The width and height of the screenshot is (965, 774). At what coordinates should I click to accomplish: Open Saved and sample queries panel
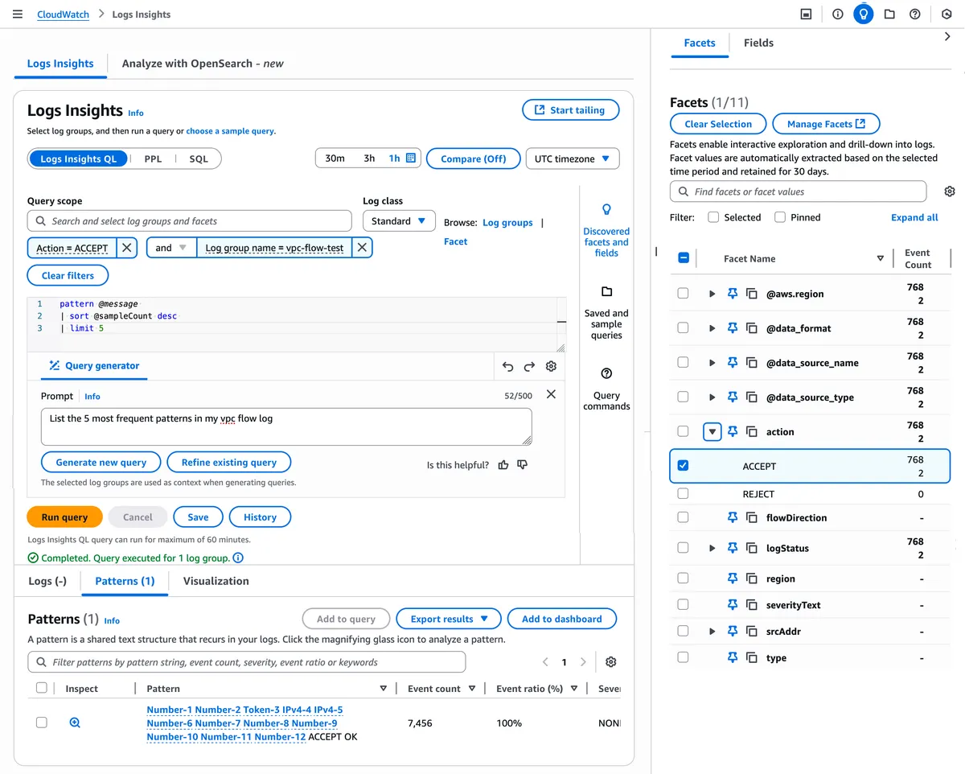606,293
